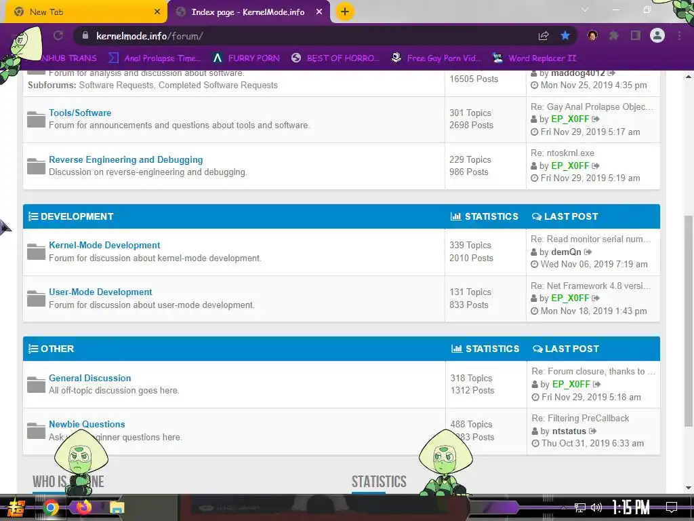Open the Newbie Questions forum

87,424
